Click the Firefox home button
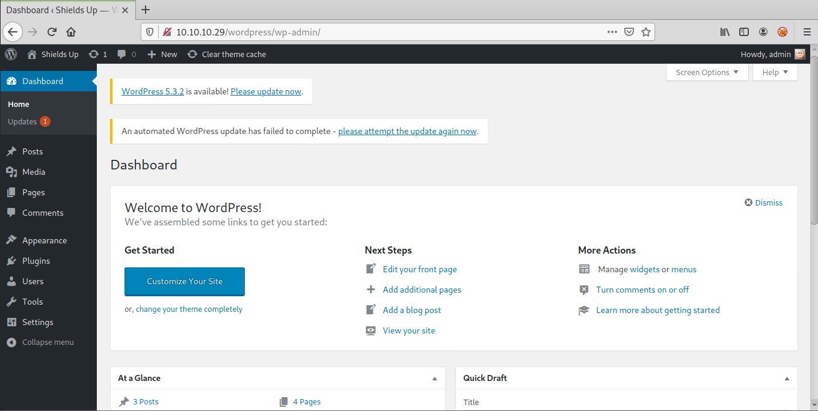This screenshot has height=411, width=818. pyautogui.click(x=71, y=32)
